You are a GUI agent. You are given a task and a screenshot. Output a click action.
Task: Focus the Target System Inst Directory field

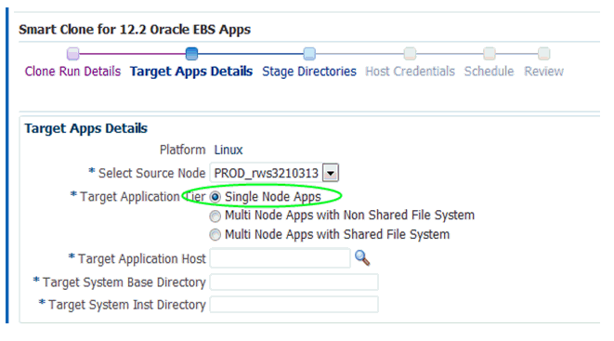(294, 305)
